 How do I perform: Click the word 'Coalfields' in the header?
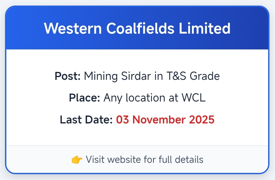click(x=140, y=28)
